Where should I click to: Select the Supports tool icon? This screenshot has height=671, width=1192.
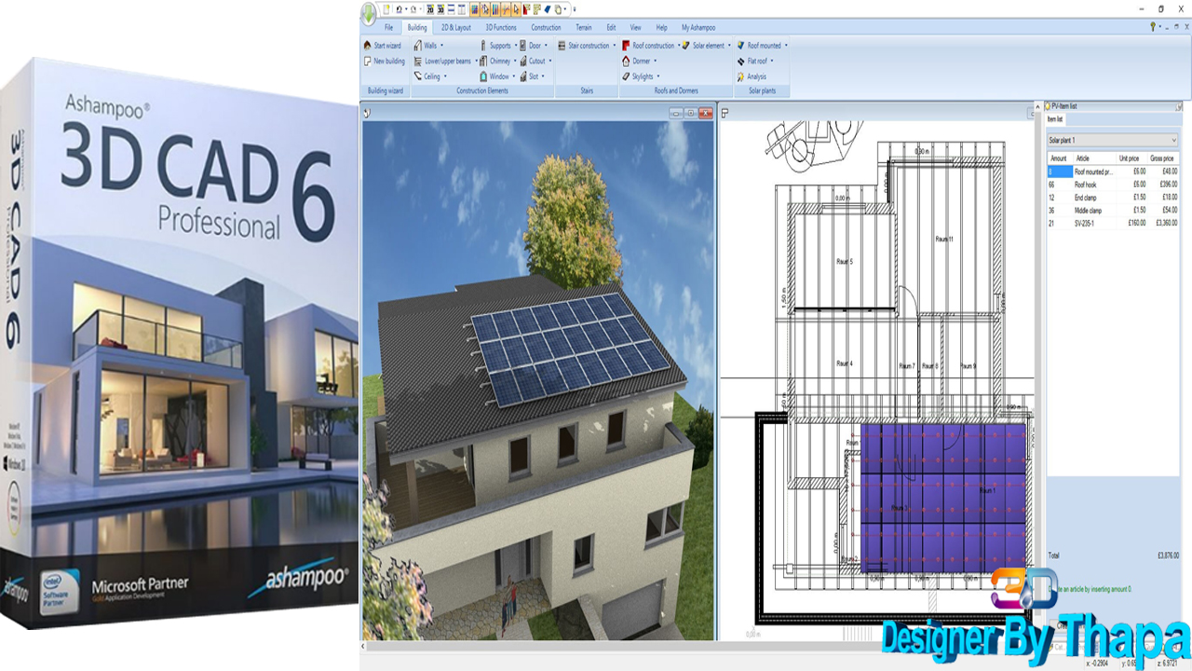(483, 46)
